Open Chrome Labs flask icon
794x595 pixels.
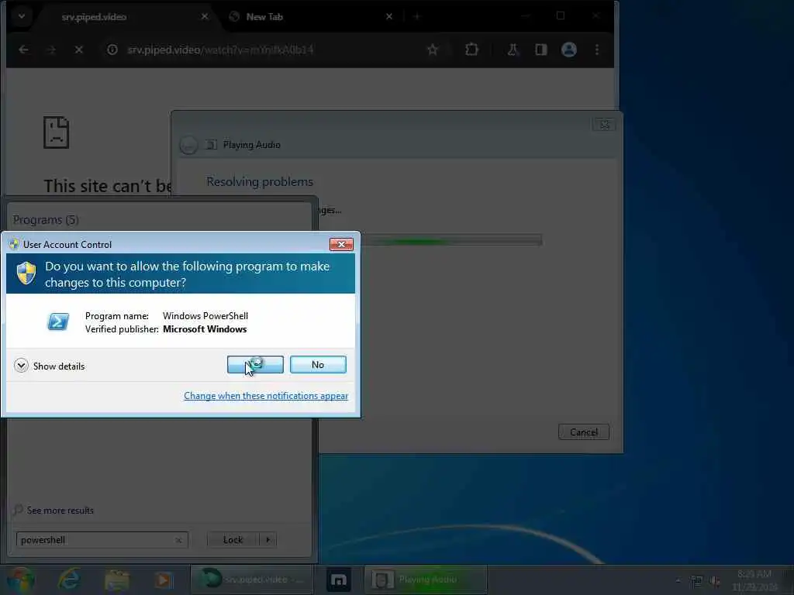pyautogui.click(x=513, y=50)
